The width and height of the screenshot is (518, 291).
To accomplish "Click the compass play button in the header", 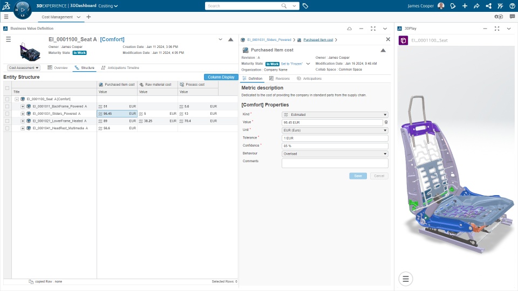I will tap(23, 10).
